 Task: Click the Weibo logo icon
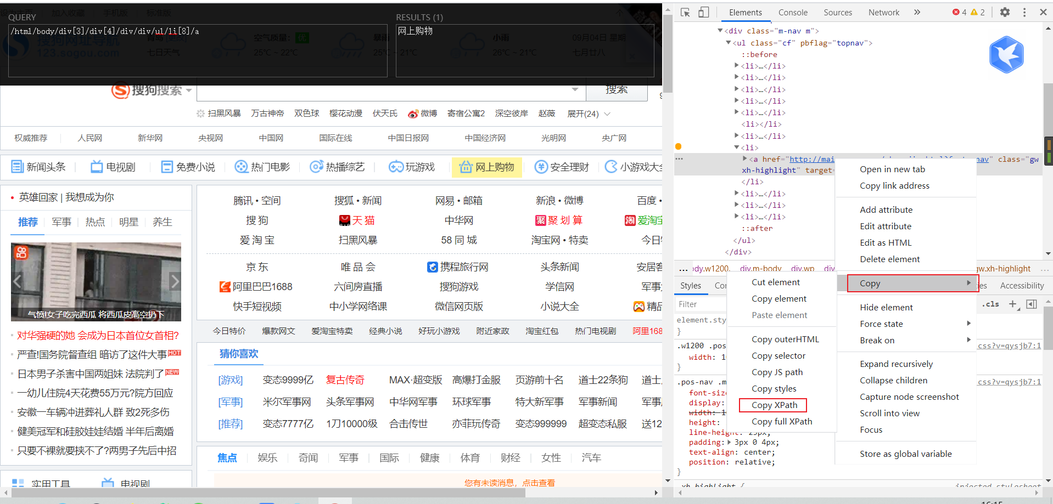pos(413,114)
